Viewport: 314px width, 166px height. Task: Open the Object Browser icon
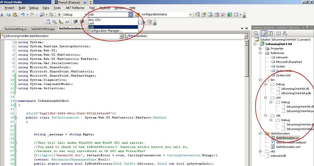click(217, 15)
